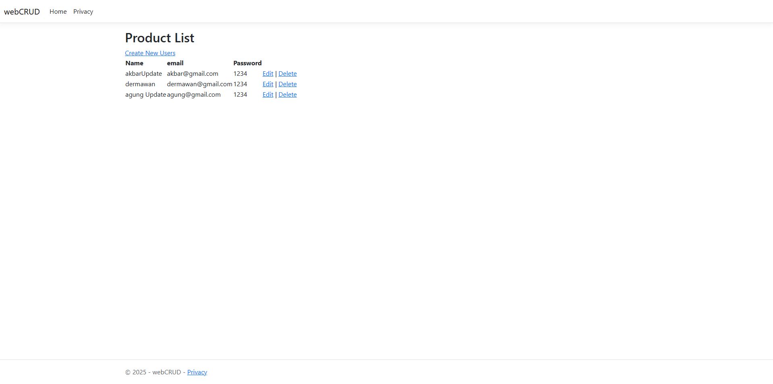Select the akbar@gmail.com email cell

(192, 74)
